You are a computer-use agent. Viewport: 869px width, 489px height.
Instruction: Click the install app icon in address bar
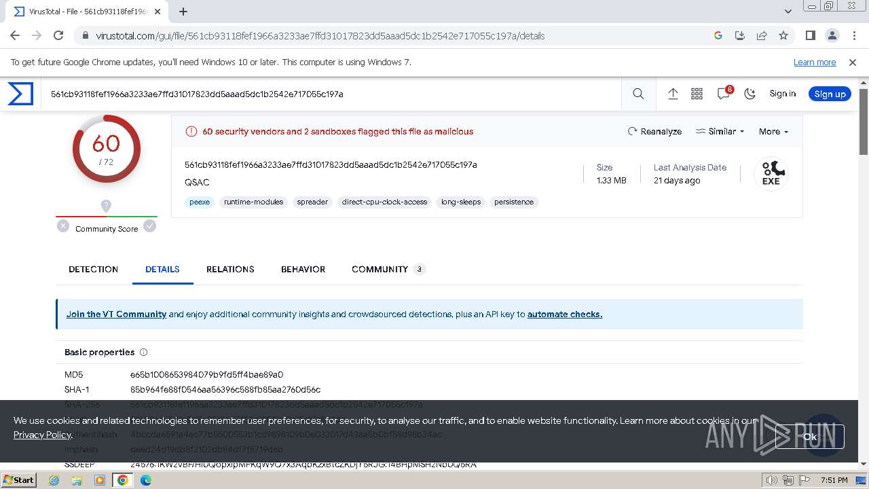pyautogui.click(x=740, y=36)
